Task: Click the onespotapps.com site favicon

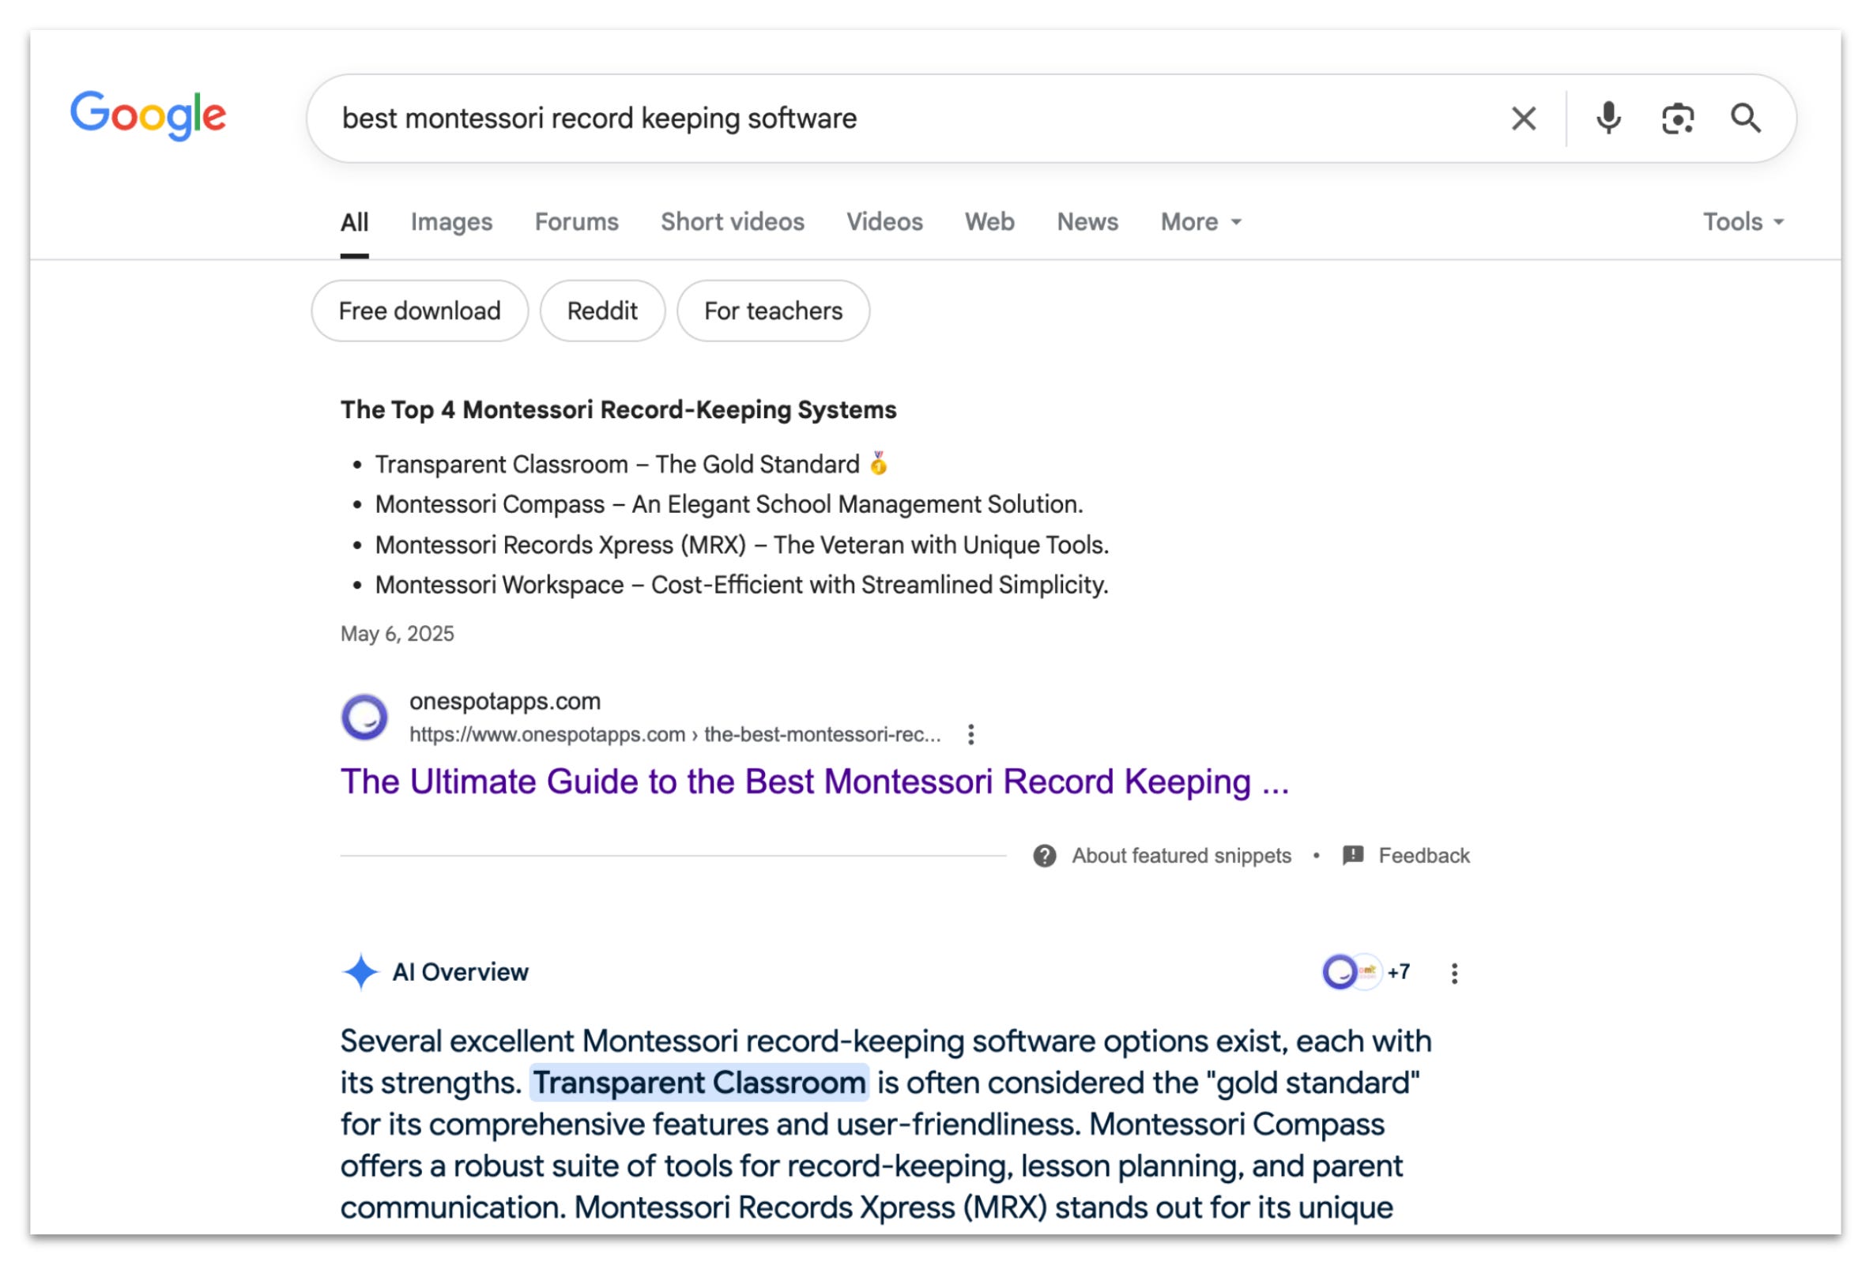Action: tap(364, 717)
